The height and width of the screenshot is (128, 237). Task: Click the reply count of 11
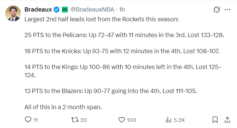click(36, 120)
